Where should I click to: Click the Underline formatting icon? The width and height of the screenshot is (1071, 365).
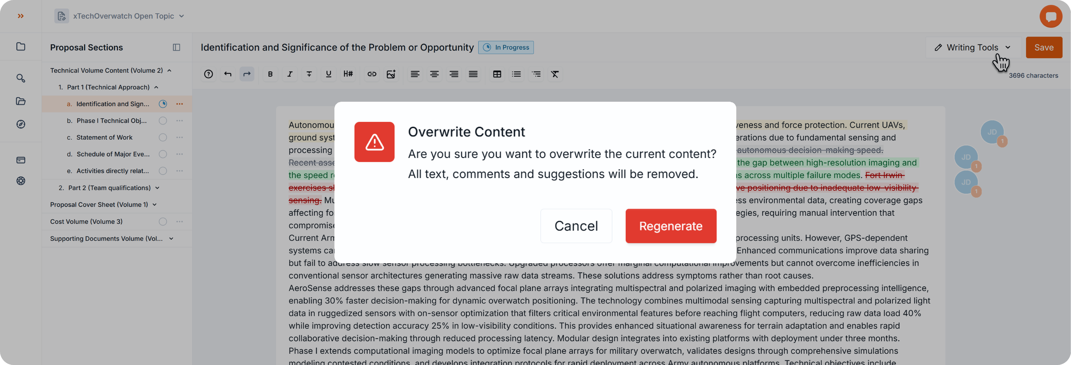(x=328, y=74)
